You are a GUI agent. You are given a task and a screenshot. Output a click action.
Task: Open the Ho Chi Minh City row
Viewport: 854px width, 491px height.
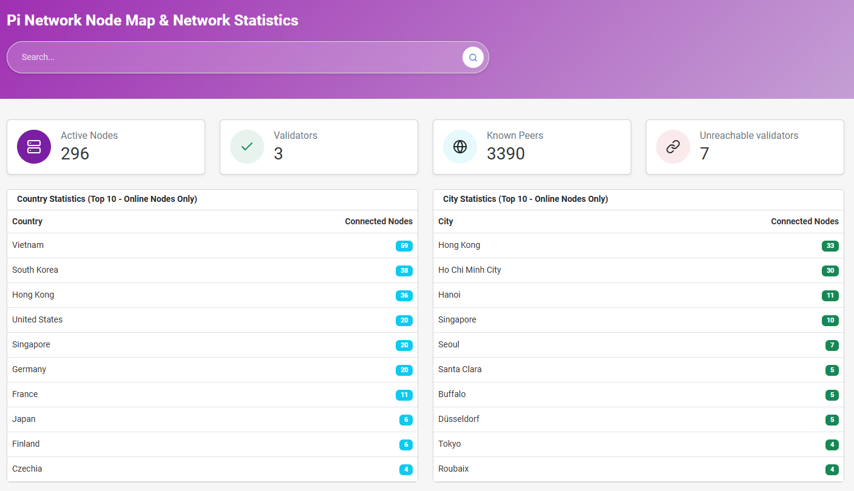(469, 270)
